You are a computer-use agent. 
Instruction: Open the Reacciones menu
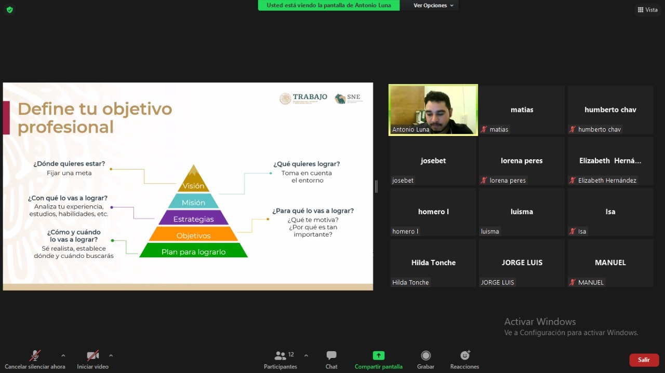pos(464,356)
